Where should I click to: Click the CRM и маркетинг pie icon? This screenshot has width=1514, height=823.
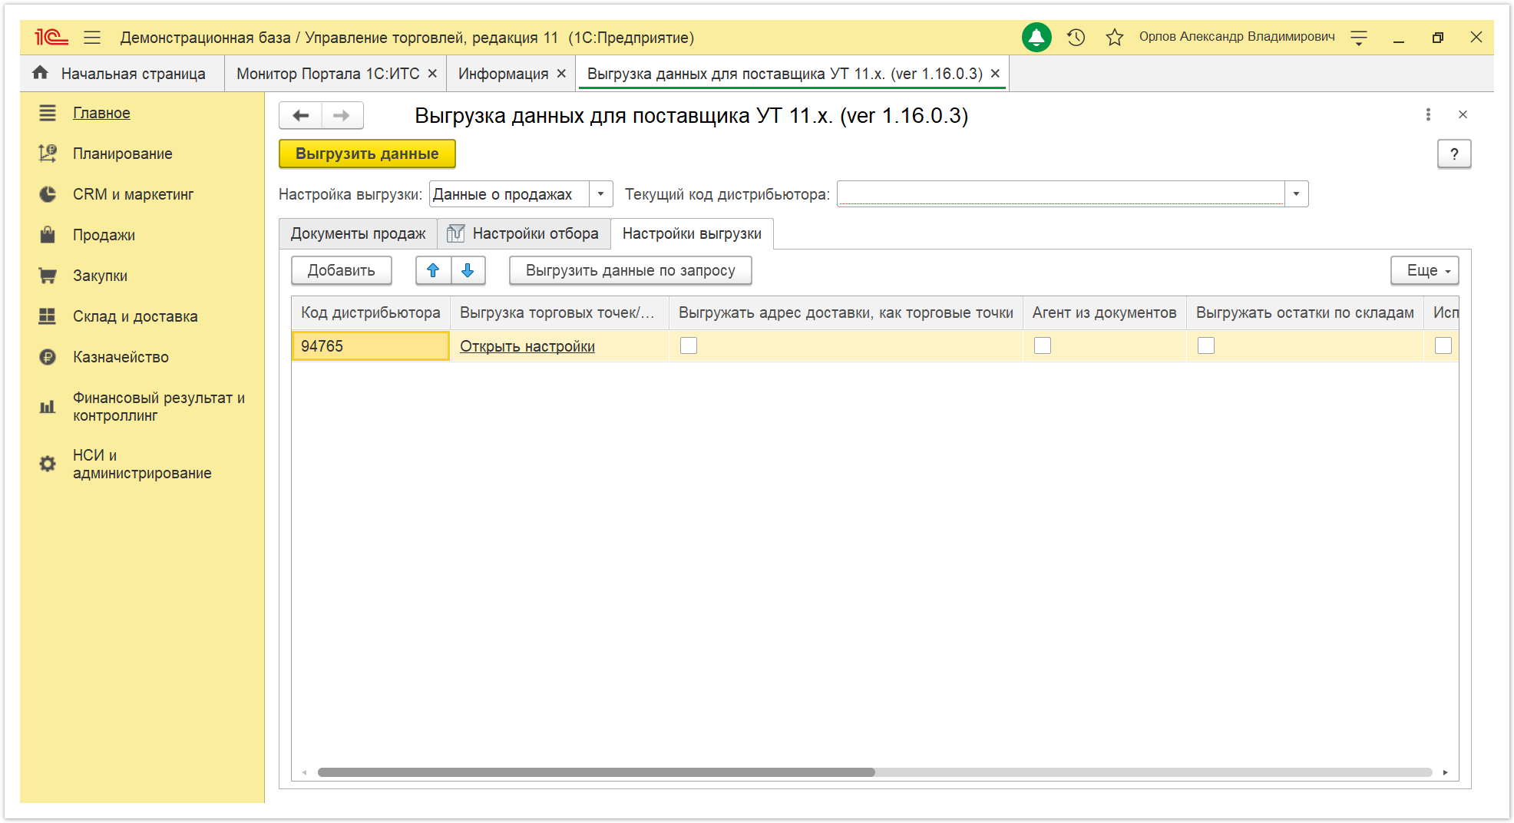48,194
